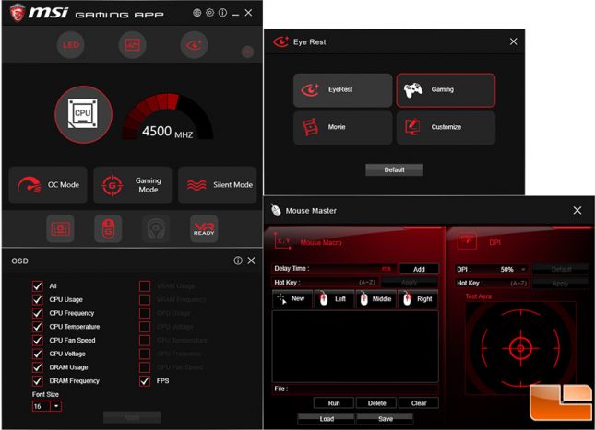595x430 pixels.
Task: Close the Eye Rest window
Action: click(514, 41)
